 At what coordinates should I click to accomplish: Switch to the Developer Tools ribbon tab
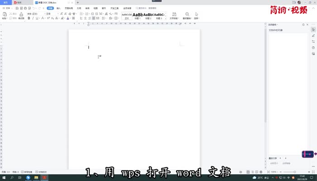115,8
